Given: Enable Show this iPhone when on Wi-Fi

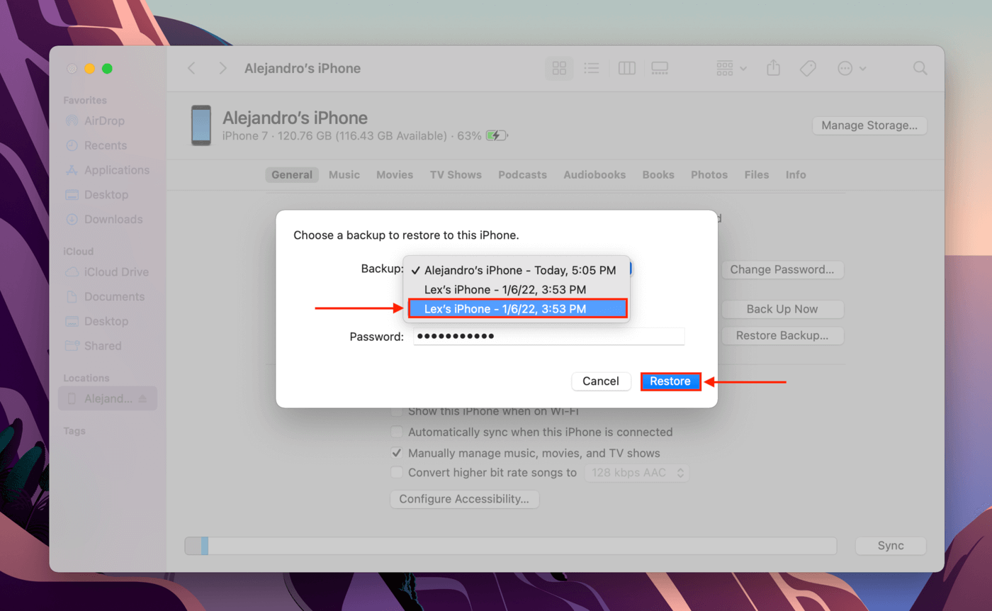Looking at the screenshot, I should click(x=397, y=411).
